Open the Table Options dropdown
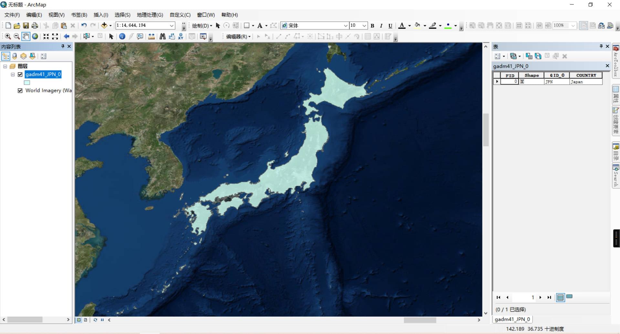620x334 pixels. (499, 56)
